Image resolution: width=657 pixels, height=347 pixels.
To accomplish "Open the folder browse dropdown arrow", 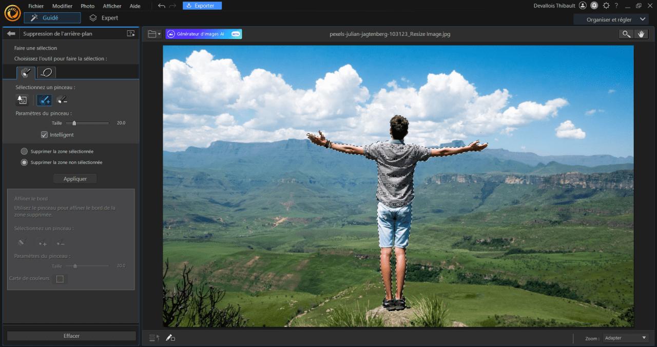I will pyautogui.click(x=158, y=34).
